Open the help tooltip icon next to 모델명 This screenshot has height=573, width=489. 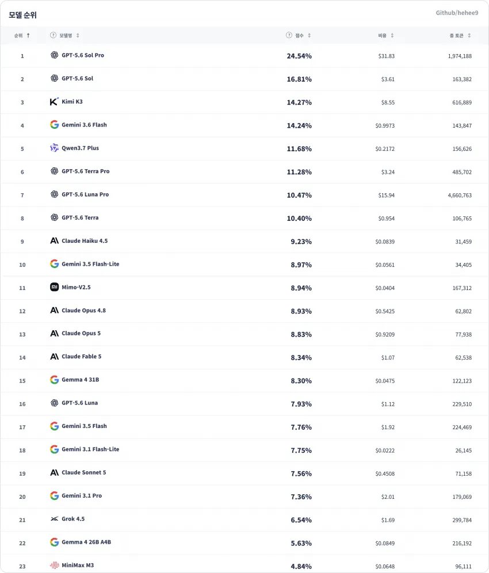[x=54, y=35]
